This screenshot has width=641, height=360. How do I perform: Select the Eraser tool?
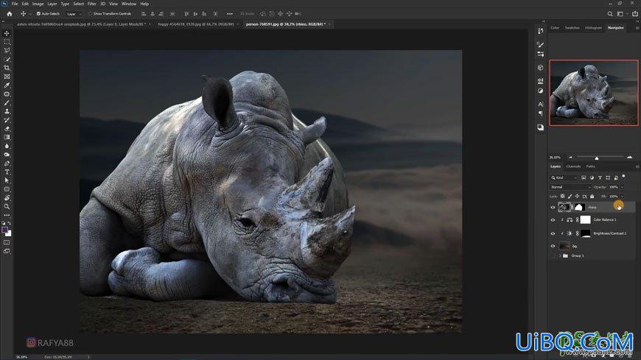(x=7, y=129)
